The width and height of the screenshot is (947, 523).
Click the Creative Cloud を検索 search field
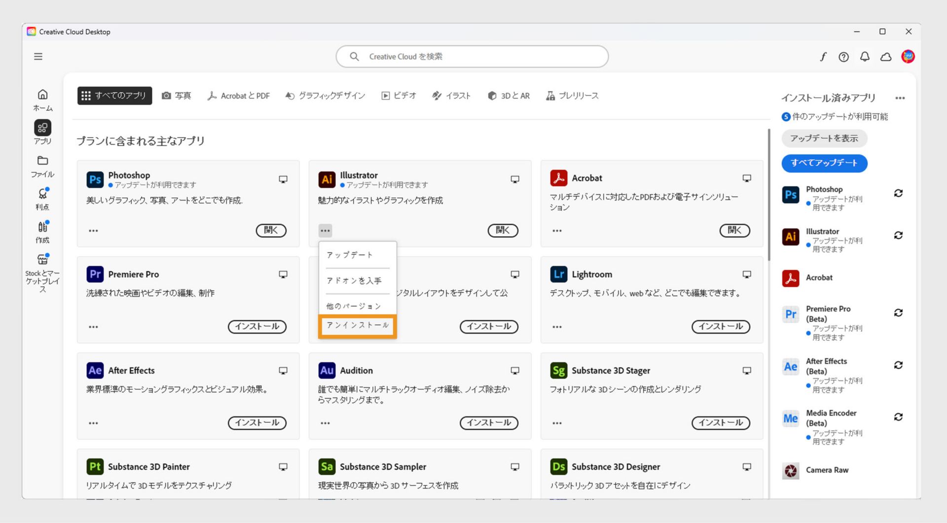point(472,57)
